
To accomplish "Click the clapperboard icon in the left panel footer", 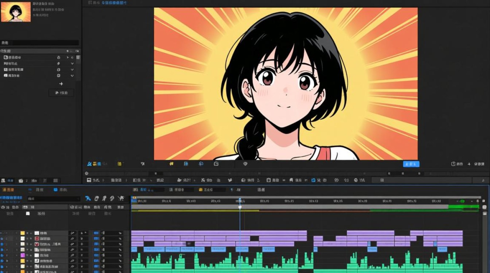I will coord(21,181).
